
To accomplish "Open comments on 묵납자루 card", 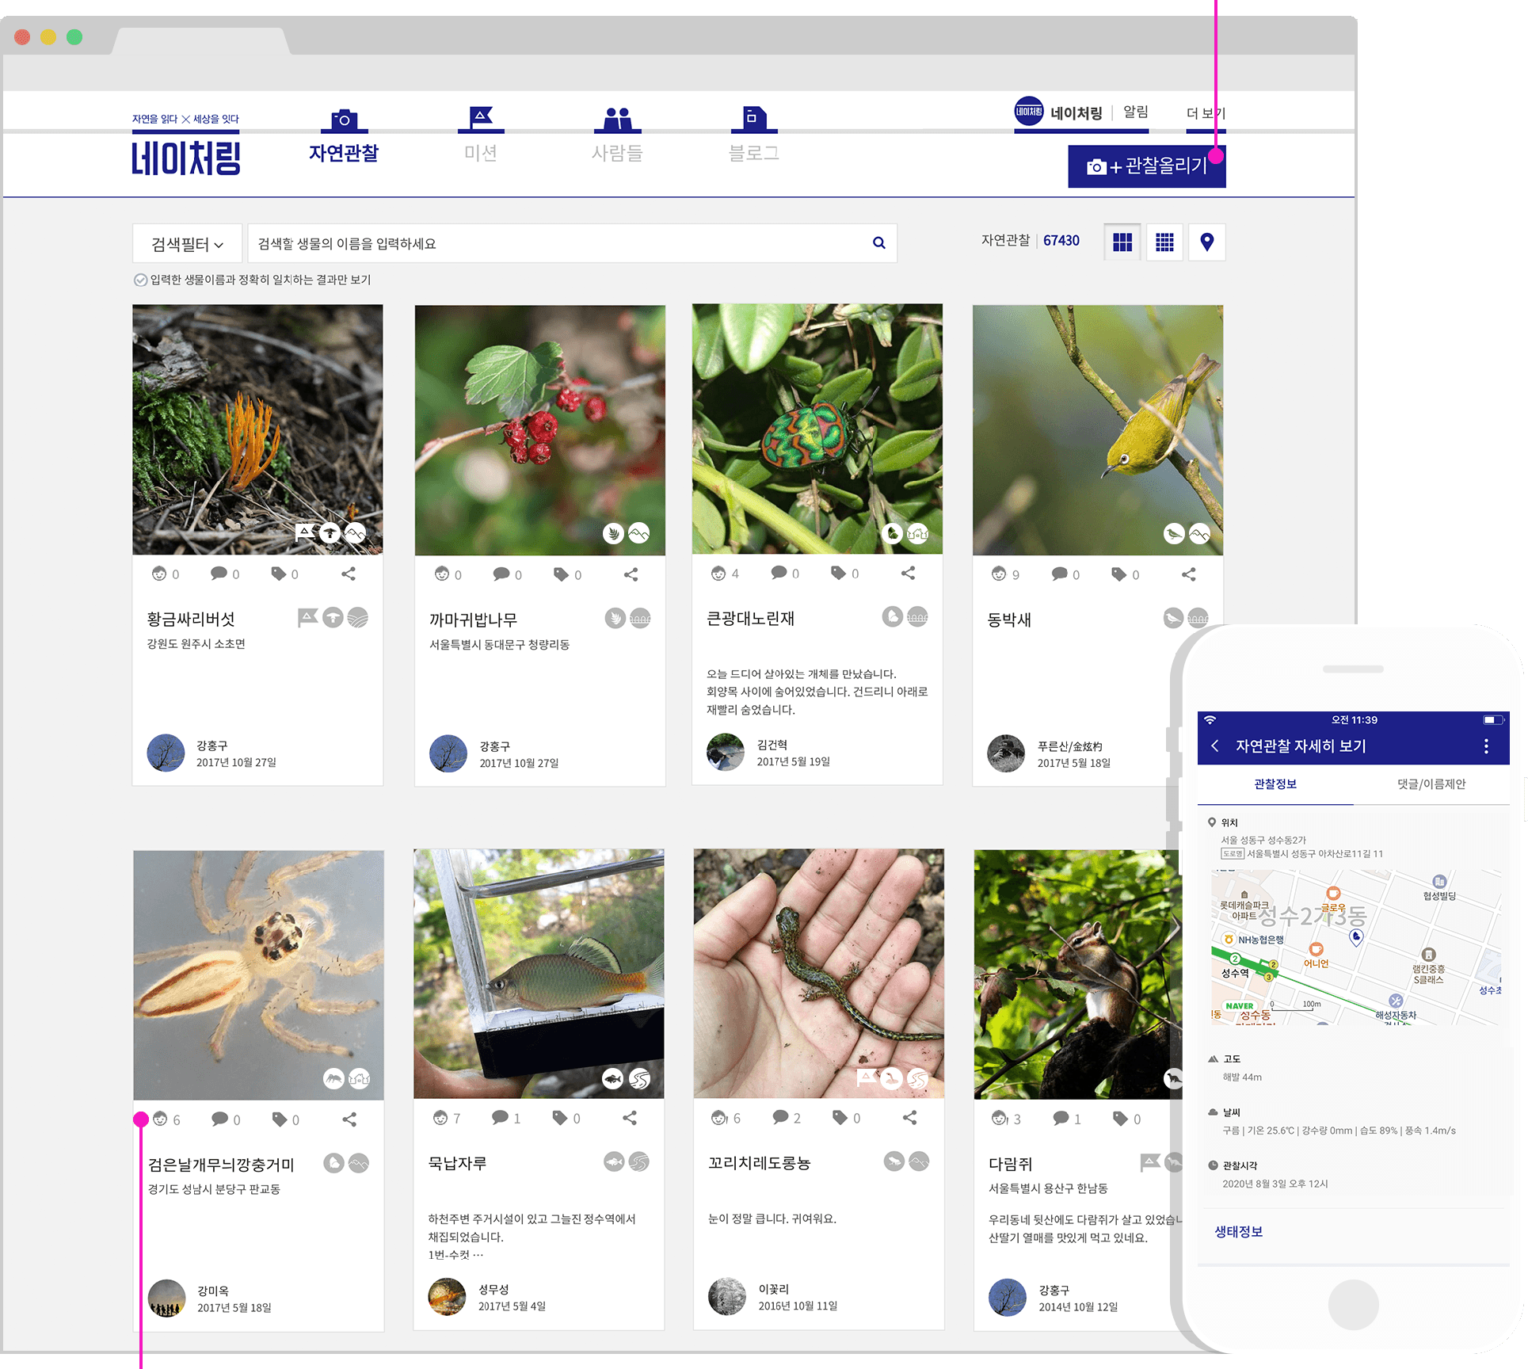I will pyautogui.click(x=500, y=1118).
